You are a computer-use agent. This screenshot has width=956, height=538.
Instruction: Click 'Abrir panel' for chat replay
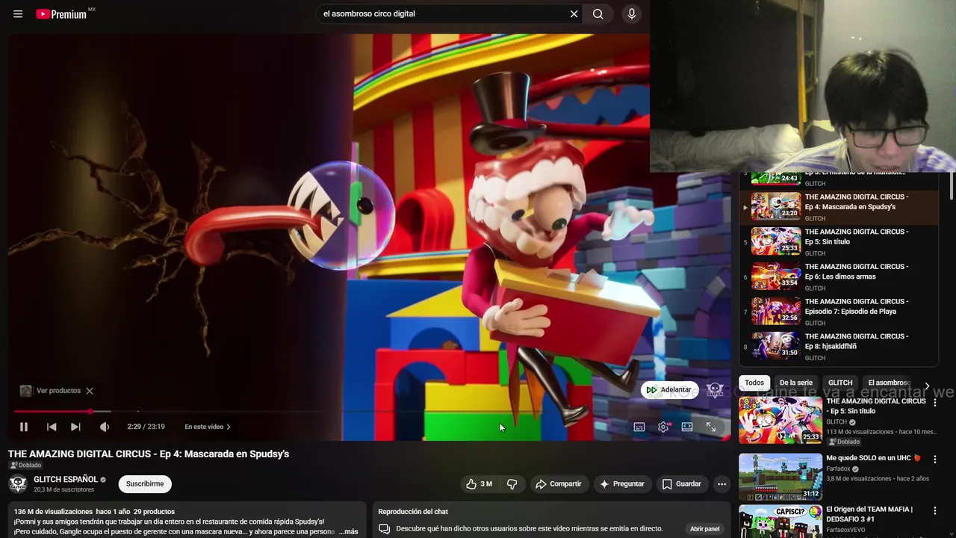pyautogui.click(x=704, y=529)
